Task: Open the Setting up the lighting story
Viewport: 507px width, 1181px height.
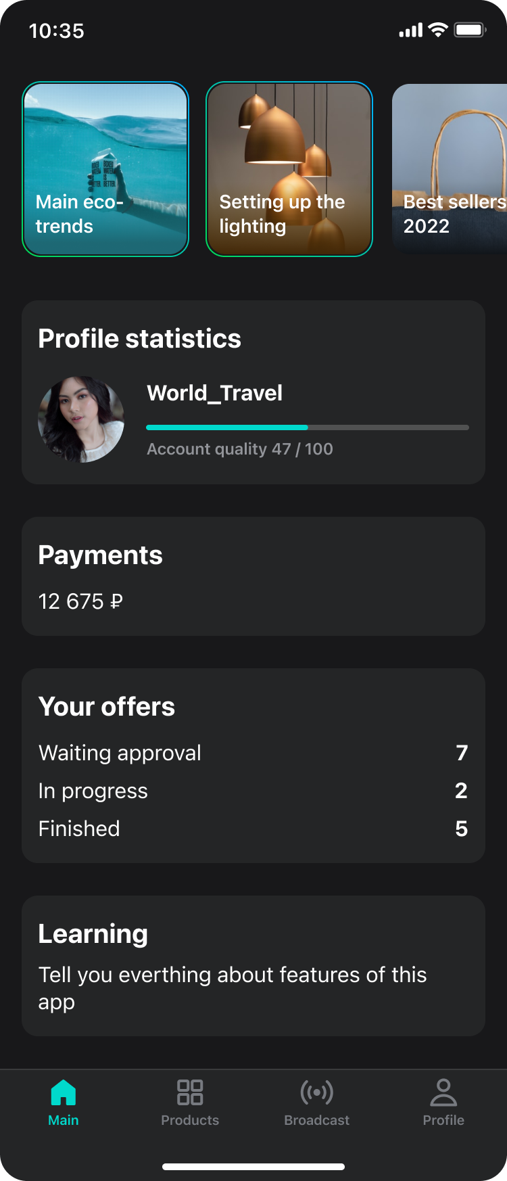Action: (x=289, y=169)
